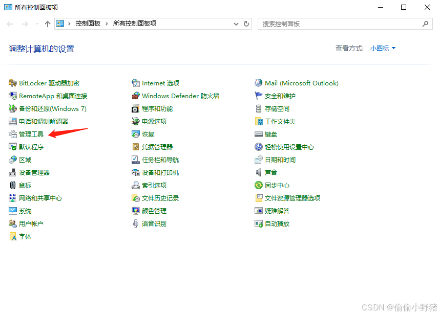Open the 鼠标 mouse icon
Viewport: 439px width, 315px height.
[13, 185]
